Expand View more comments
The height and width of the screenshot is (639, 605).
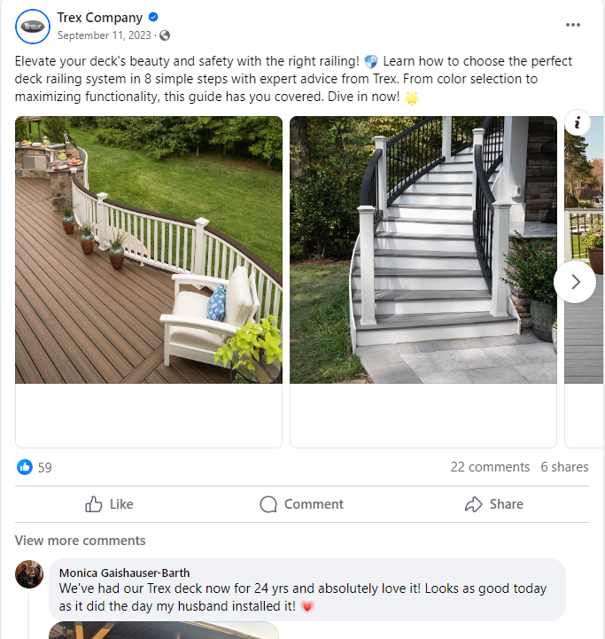point(81,541)
